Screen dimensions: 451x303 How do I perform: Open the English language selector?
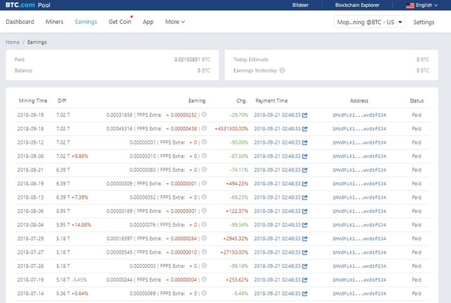[x=421, y=5]
